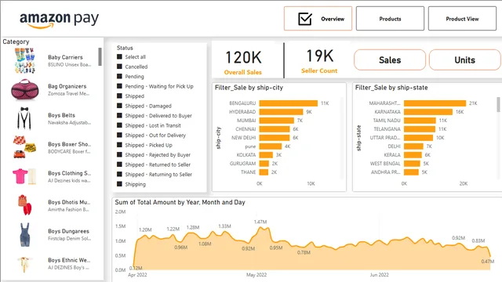Click the KARNATAKA bar in state chart
Screen dimensions: 502x282
(428, 112)
